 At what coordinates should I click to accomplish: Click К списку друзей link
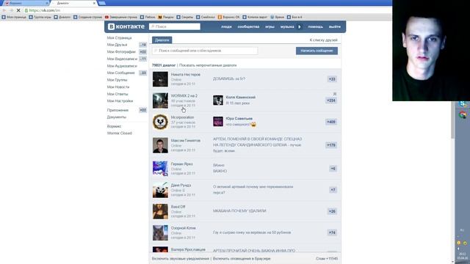[x=323, y=40]
